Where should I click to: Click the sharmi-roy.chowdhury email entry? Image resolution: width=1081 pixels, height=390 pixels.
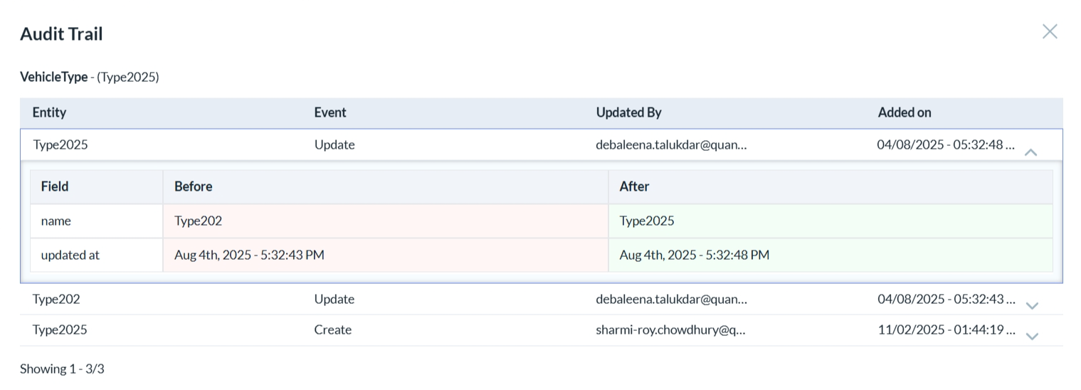tap(670, 330)
